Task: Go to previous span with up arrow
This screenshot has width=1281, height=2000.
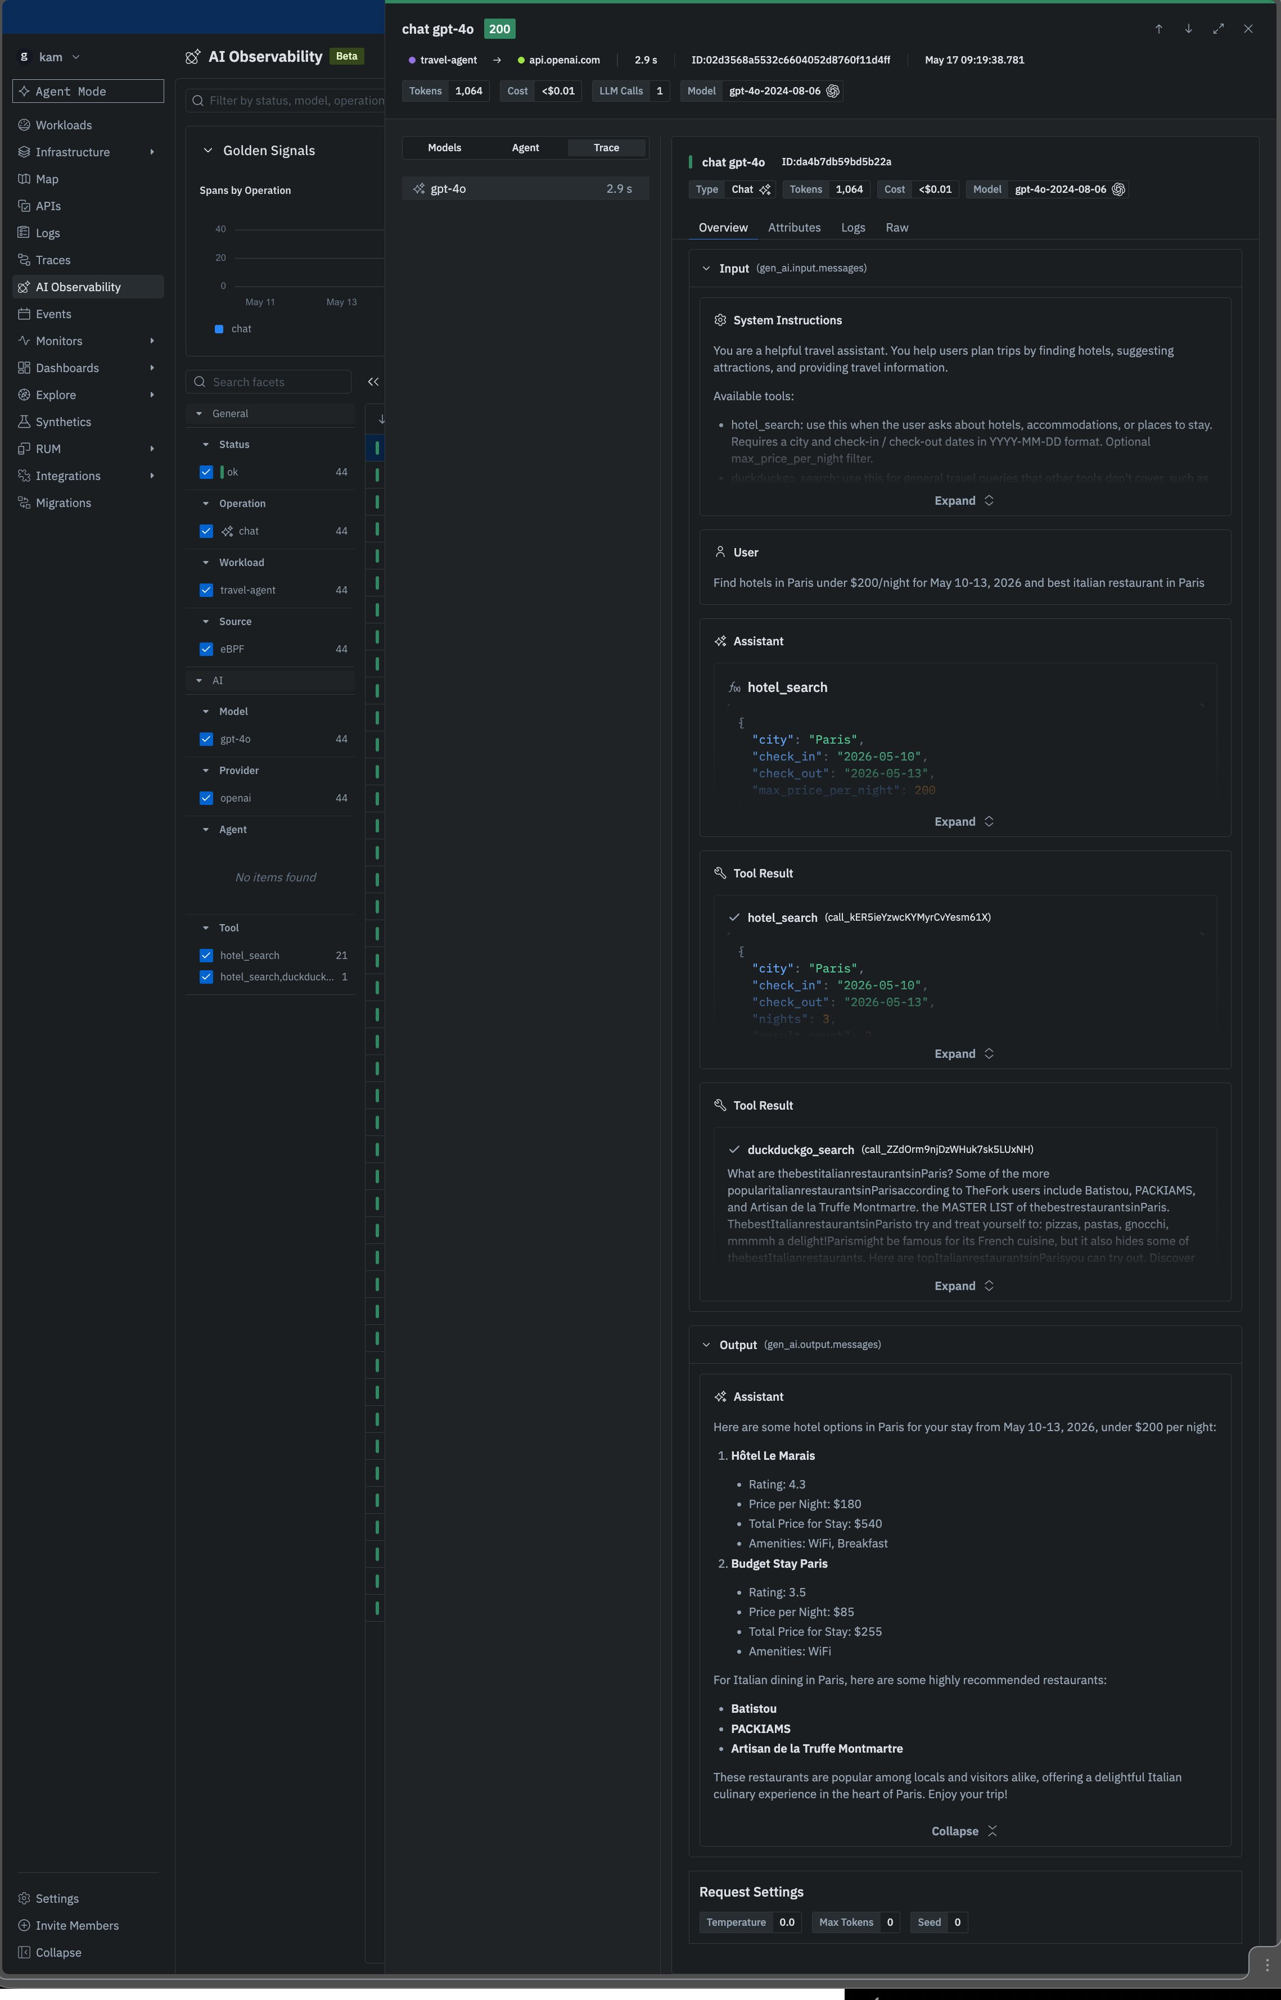Action: (x=1159, y=29)
